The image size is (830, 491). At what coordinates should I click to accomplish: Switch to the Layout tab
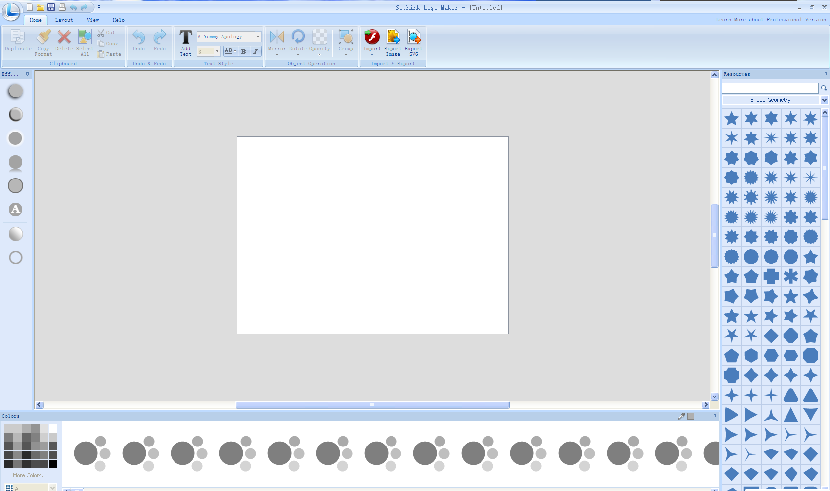pos(64,20)
